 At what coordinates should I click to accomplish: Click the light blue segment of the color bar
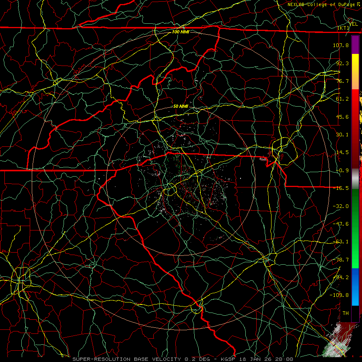(355, 297)
